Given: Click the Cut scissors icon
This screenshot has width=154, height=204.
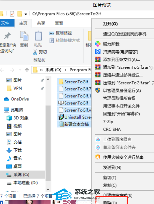Looking at the screenshot, I should [35, 52].
